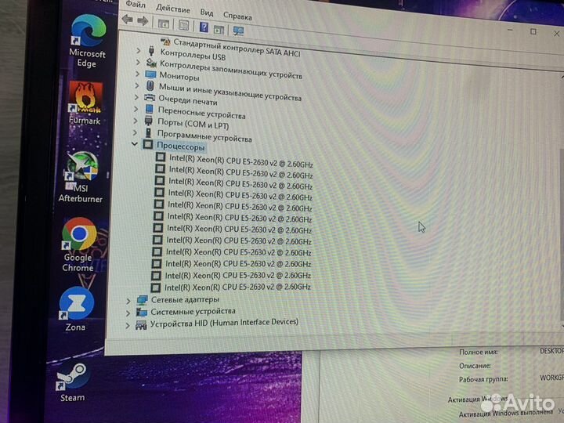
Task: Launch Google Chrome desktop icon
Action: click(x=78, y=244)
